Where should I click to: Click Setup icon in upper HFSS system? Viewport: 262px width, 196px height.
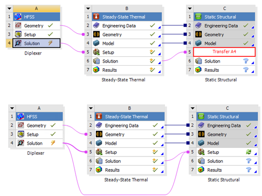18,34
